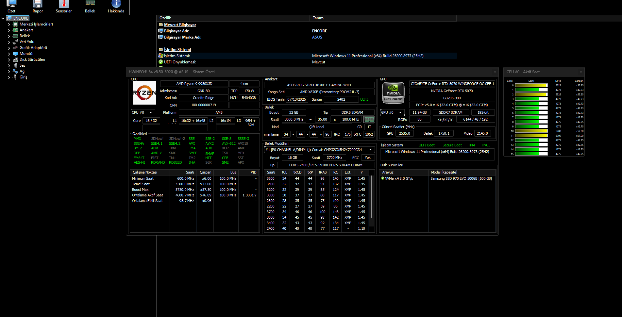Screen dimensions: 622x317
Task: Click the Ryzen CPU logo
Action: pyautogui.click(x=144, y=93)
